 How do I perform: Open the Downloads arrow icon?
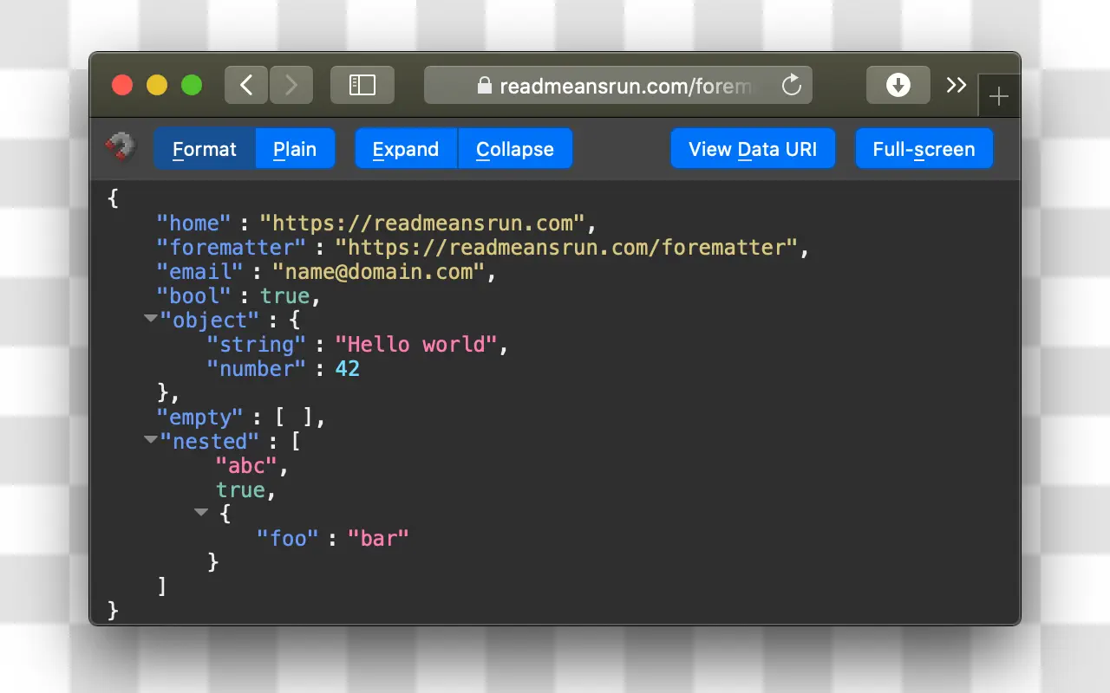(x=898, y=85)
